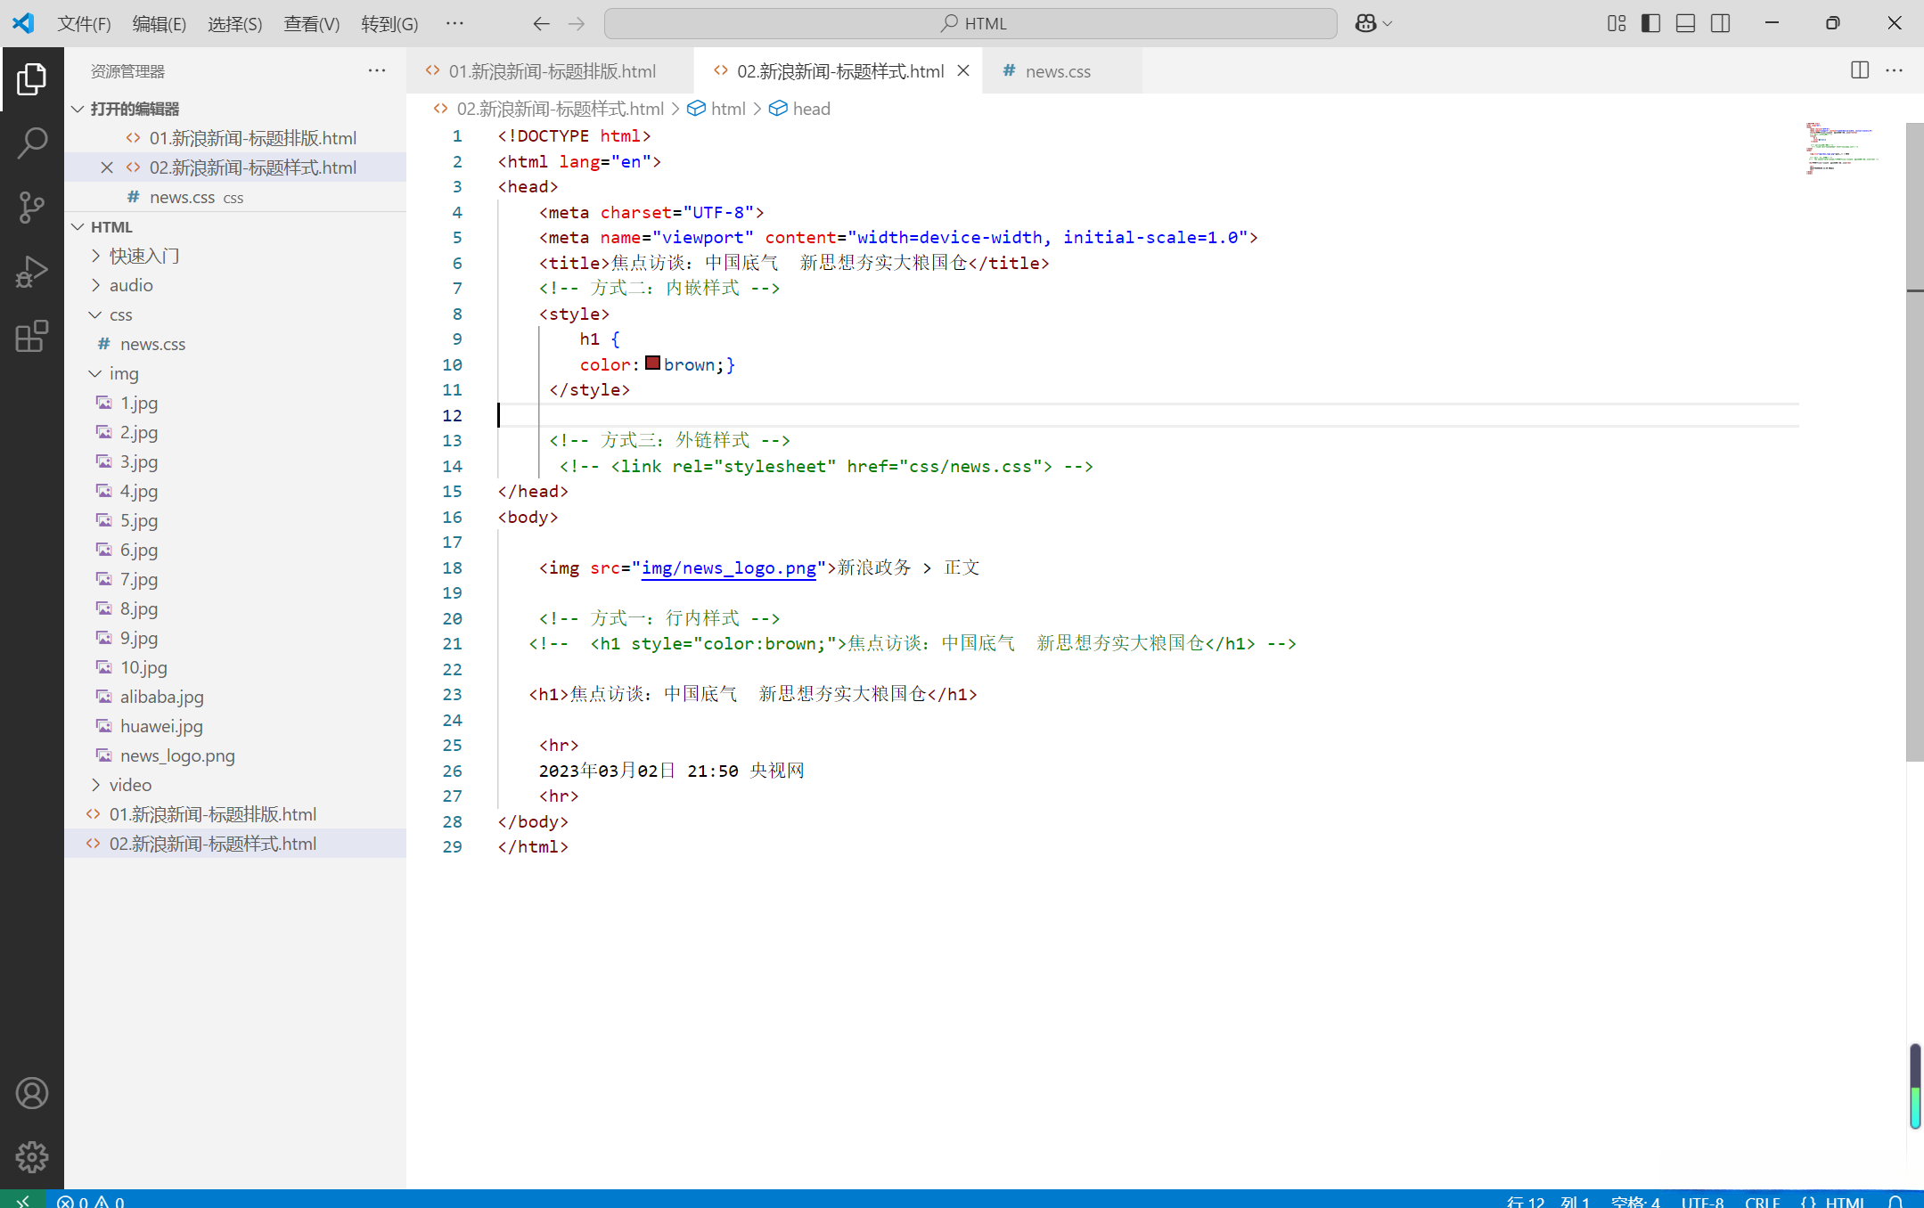Open Run and Debug view
The height and width of the screenshot is (1208, 1924).
32,272
